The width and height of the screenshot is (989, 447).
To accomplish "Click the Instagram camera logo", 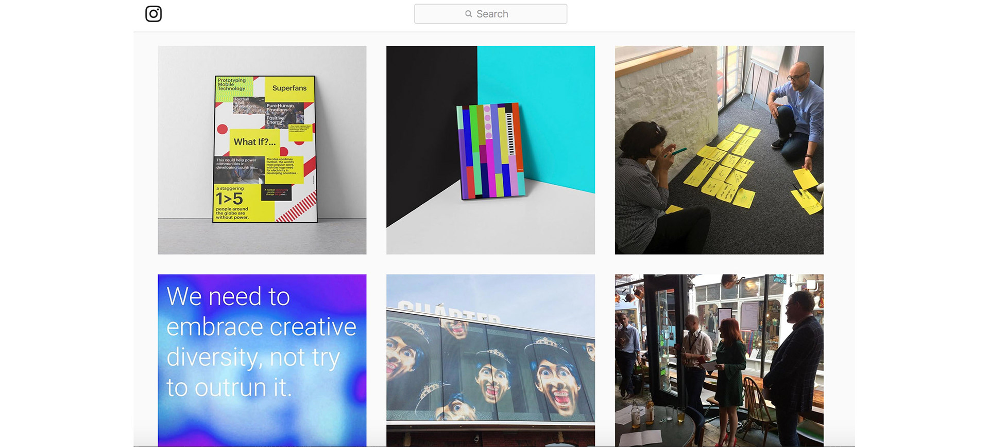I will click(154, 14).
